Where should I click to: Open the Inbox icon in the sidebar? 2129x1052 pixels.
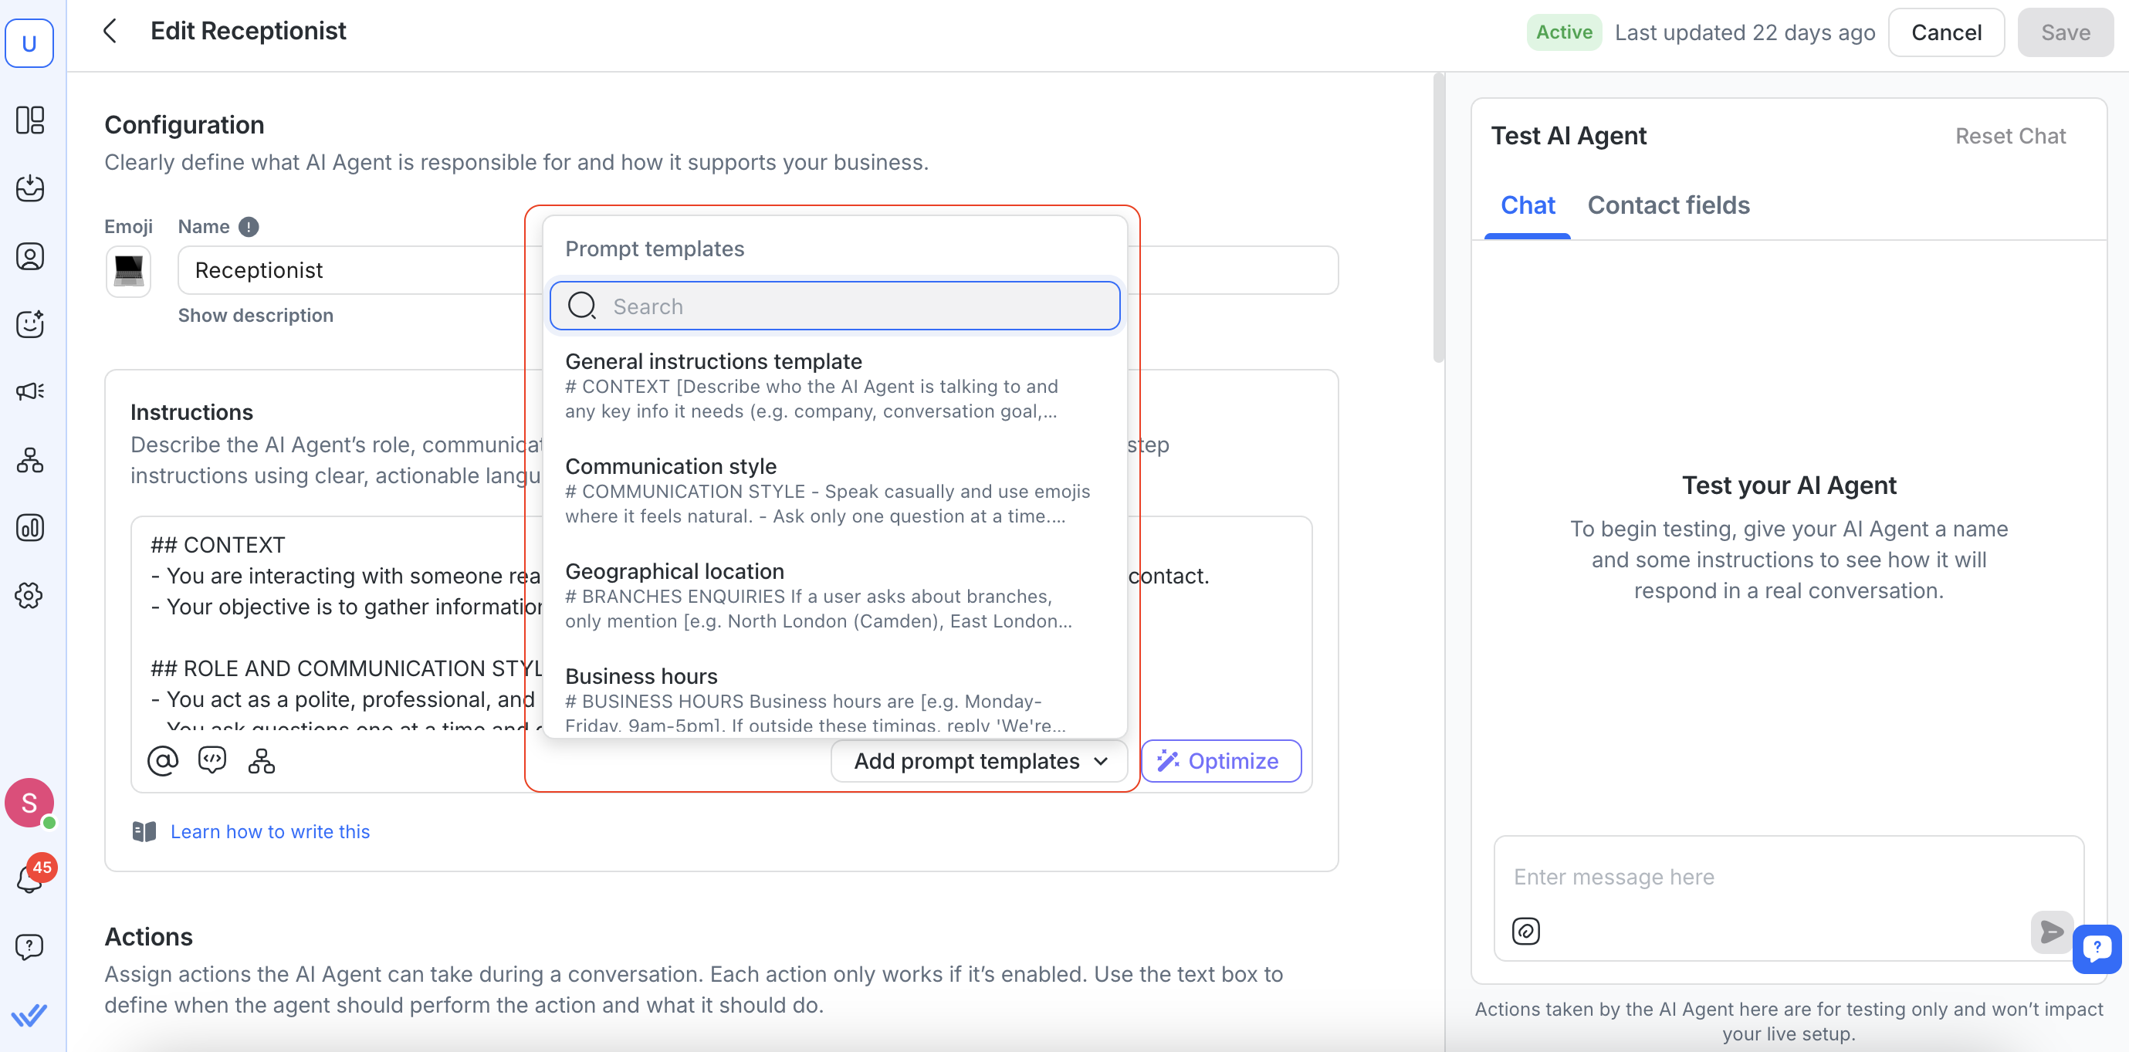30,188
